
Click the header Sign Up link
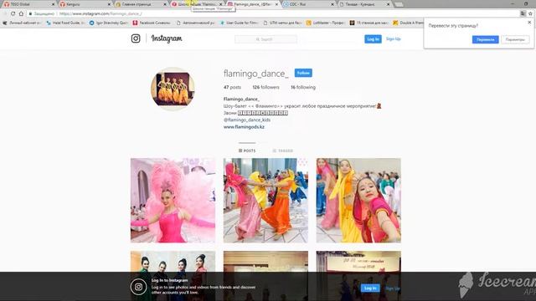[x=393, y=39]
